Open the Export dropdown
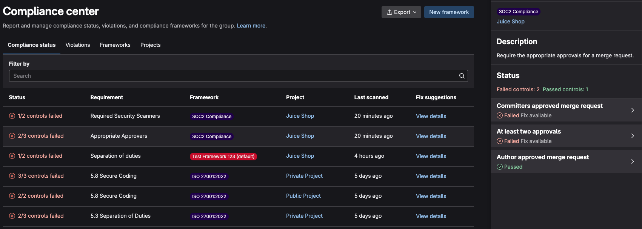 401,12
